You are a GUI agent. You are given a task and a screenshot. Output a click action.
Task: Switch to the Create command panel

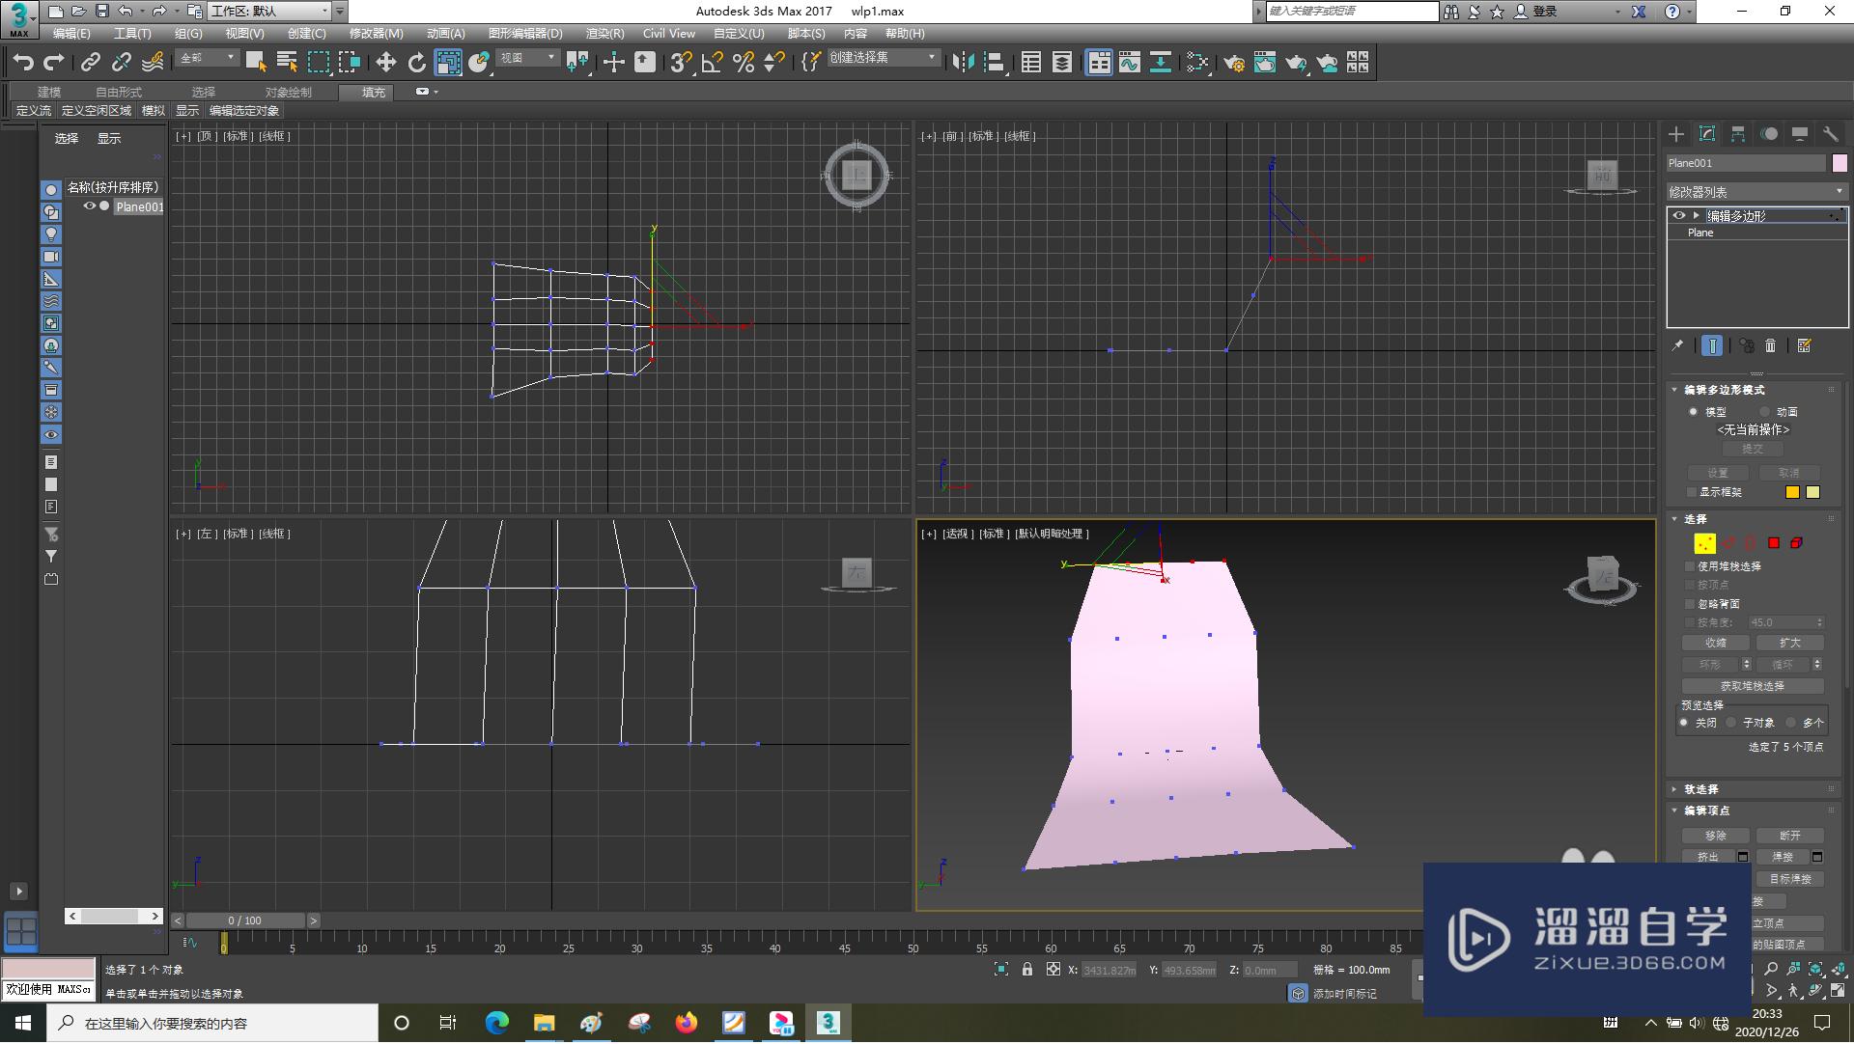coord(1676,134)
